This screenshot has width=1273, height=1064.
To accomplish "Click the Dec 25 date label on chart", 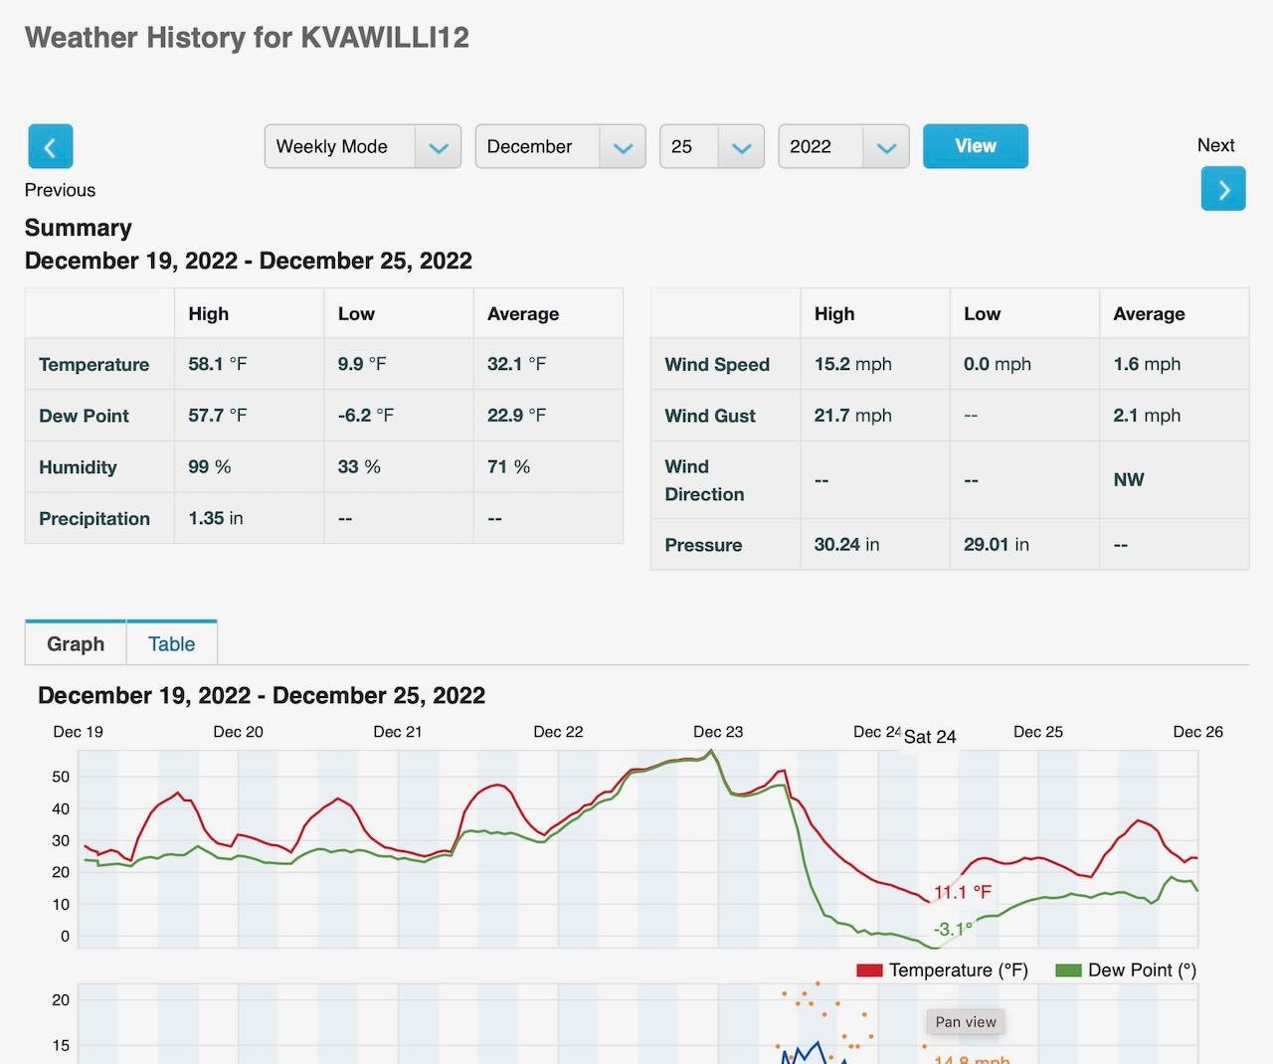I will [x=1037, y=732].
